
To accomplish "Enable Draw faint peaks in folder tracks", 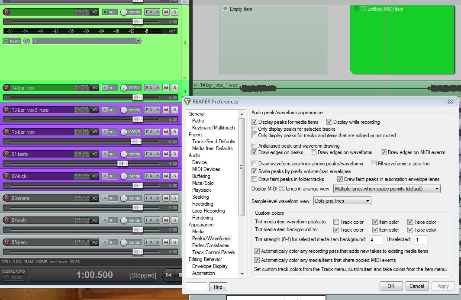I will 255,179.
